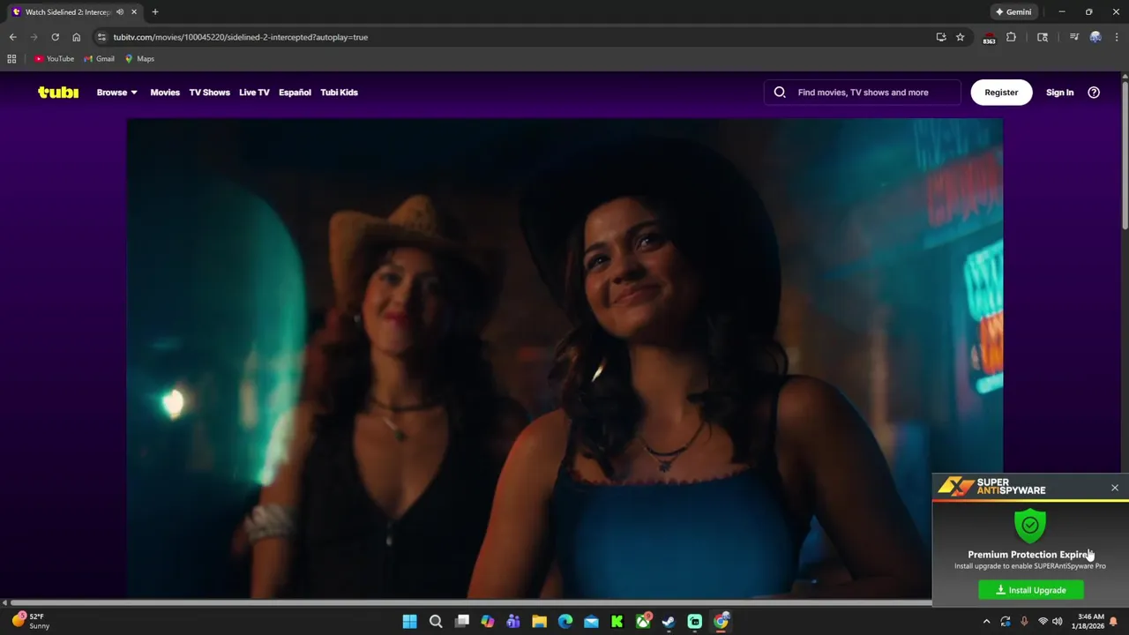The width and height of the screenshot is (1129, 635).
Task: Open a new browser tab
Action: pos(155,12)
